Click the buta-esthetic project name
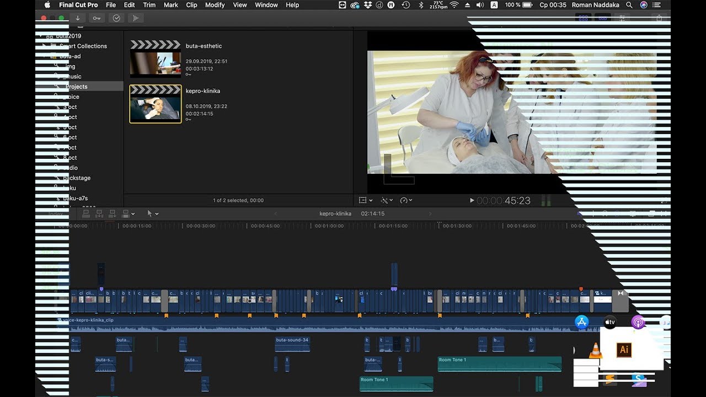706x397 pixels. [x=204, y=46]
